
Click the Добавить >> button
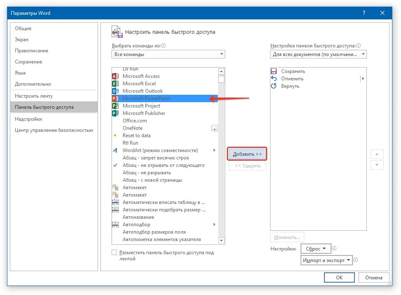247,154
